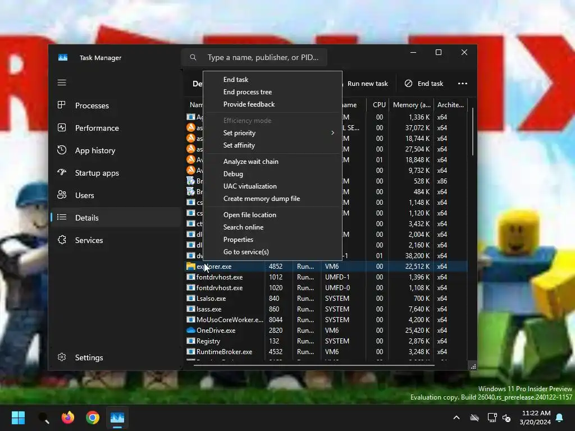Image resolution: width=575 pixels, height=431 pixels.
Task: Select fontdrvhost.exe with PID 1020
Action: pyautogui.click(x=326, y=288)
